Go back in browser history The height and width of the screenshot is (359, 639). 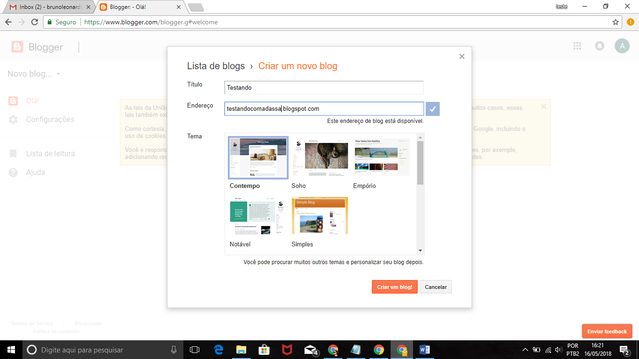click(8, 22)
